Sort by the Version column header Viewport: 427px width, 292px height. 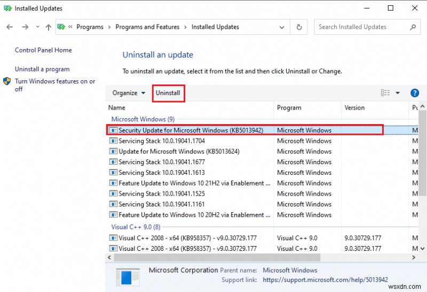click(x=354, y=107)
